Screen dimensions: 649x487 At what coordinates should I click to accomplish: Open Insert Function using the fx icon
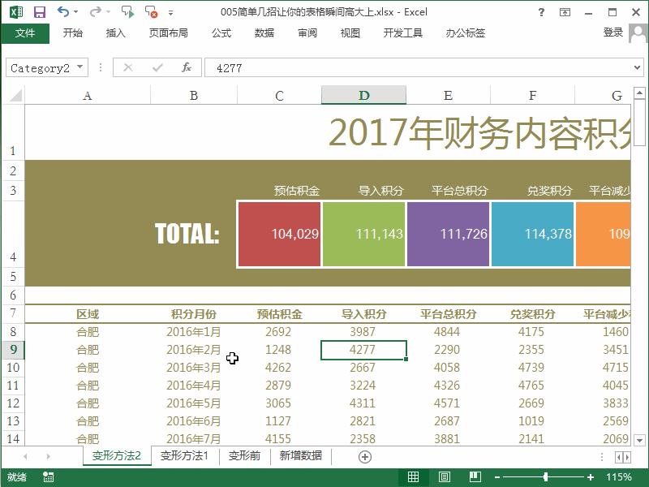[x=187, y=67]
